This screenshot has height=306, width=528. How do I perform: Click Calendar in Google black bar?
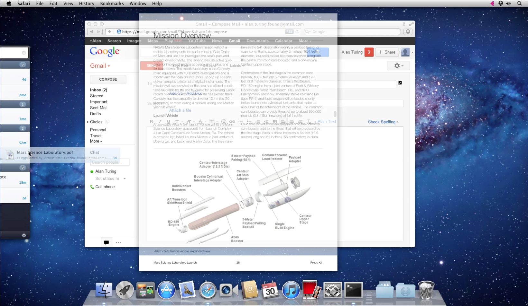(283, 41)
